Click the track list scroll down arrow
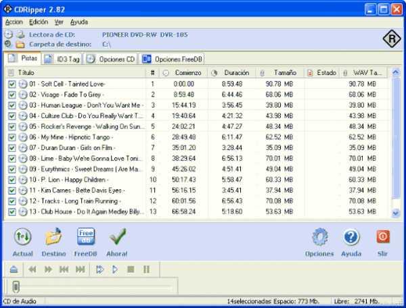Viewport: 406px width, 308px height. [x=395, y=213]
